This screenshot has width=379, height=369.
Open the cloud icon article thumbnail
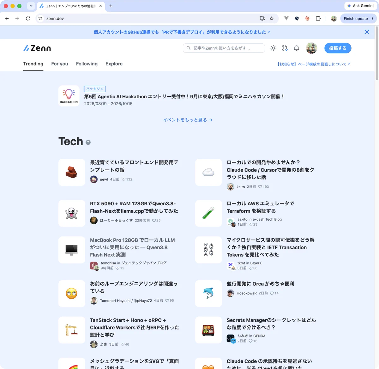tap(208, 172)
